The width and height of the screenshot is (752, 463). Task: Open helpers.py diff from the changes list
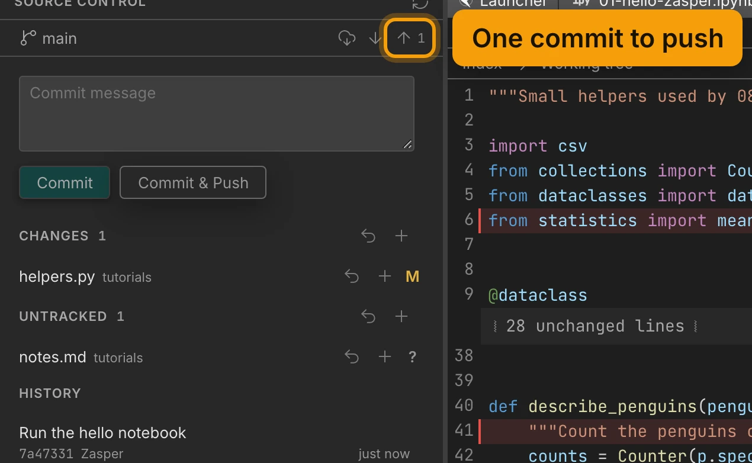[x=57, y=276]
